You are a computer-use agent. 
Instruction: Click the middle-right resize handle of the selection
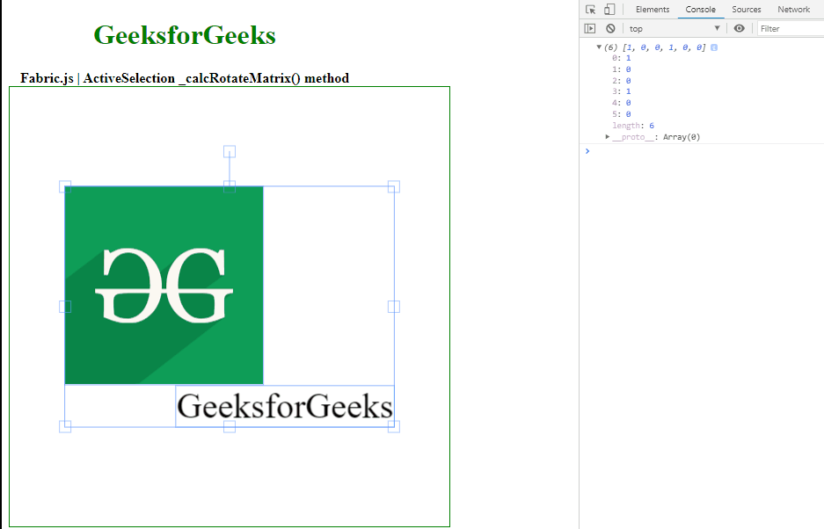[x=392, y=306]
